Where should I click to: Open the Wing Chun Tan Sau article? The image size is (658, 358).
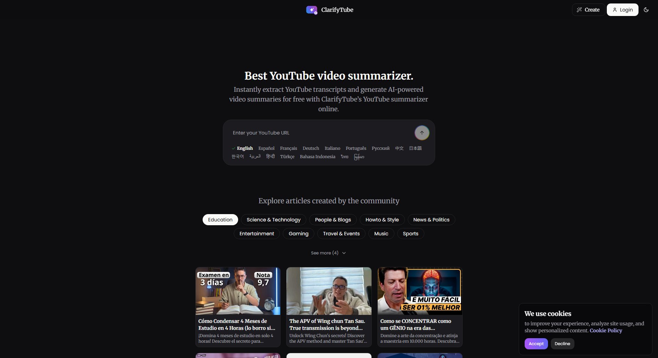pyautogui.click(x=328, y=307)
